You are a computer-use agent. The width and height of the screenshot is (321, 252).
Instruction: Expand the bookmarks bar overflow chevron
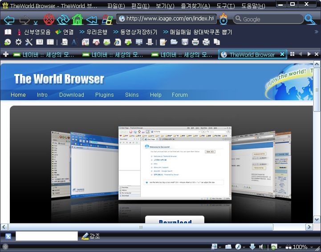pyautogui.click(x=316, y=31)
